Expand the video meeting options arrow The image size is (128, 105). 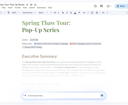tap(111, 6)
